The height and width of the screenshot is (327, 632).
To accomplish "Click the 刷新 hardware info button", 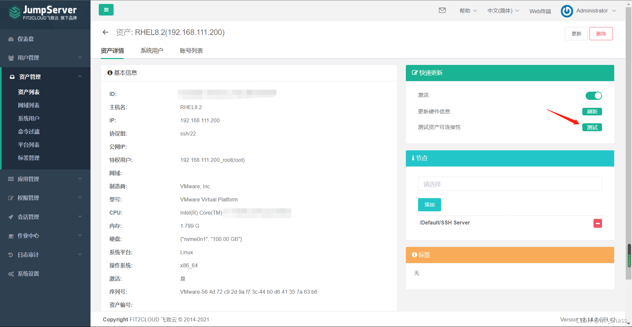I will point(592,112).
